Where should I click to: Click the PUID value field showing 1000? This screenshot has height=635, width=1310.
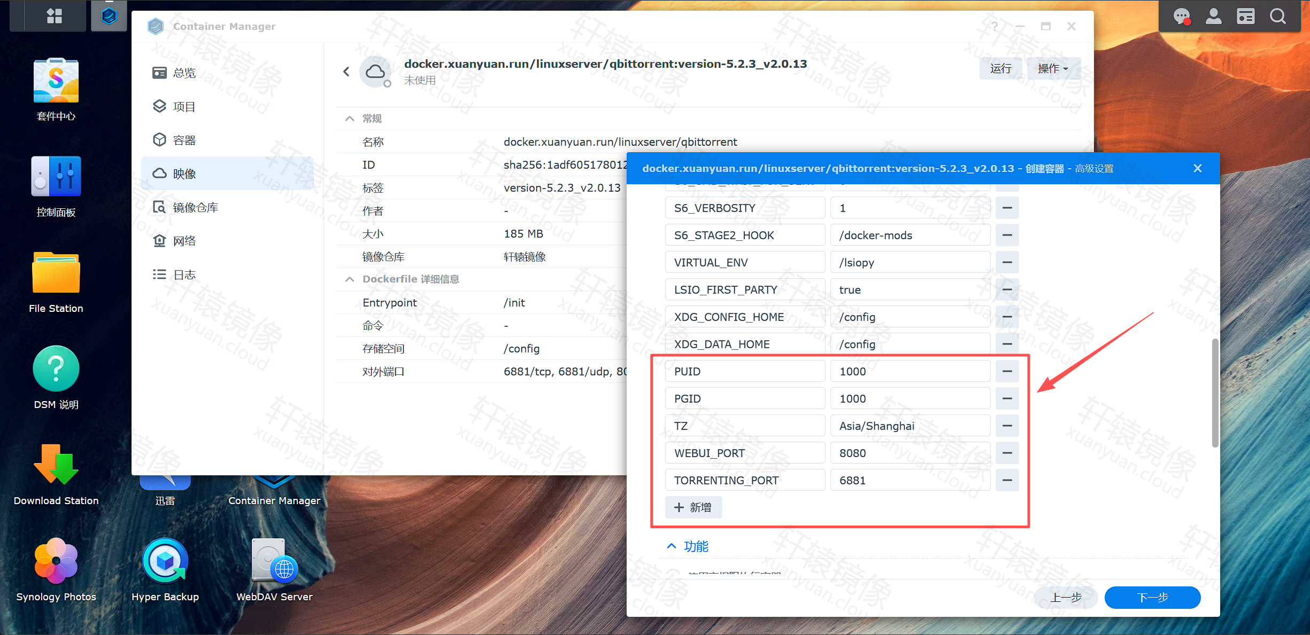click(910, 371)
